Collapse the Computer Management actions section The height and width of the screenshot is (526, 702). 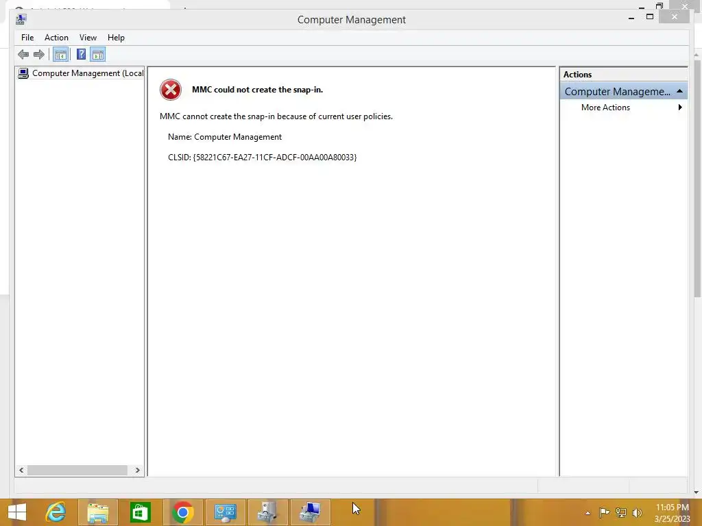click(679, 91)
